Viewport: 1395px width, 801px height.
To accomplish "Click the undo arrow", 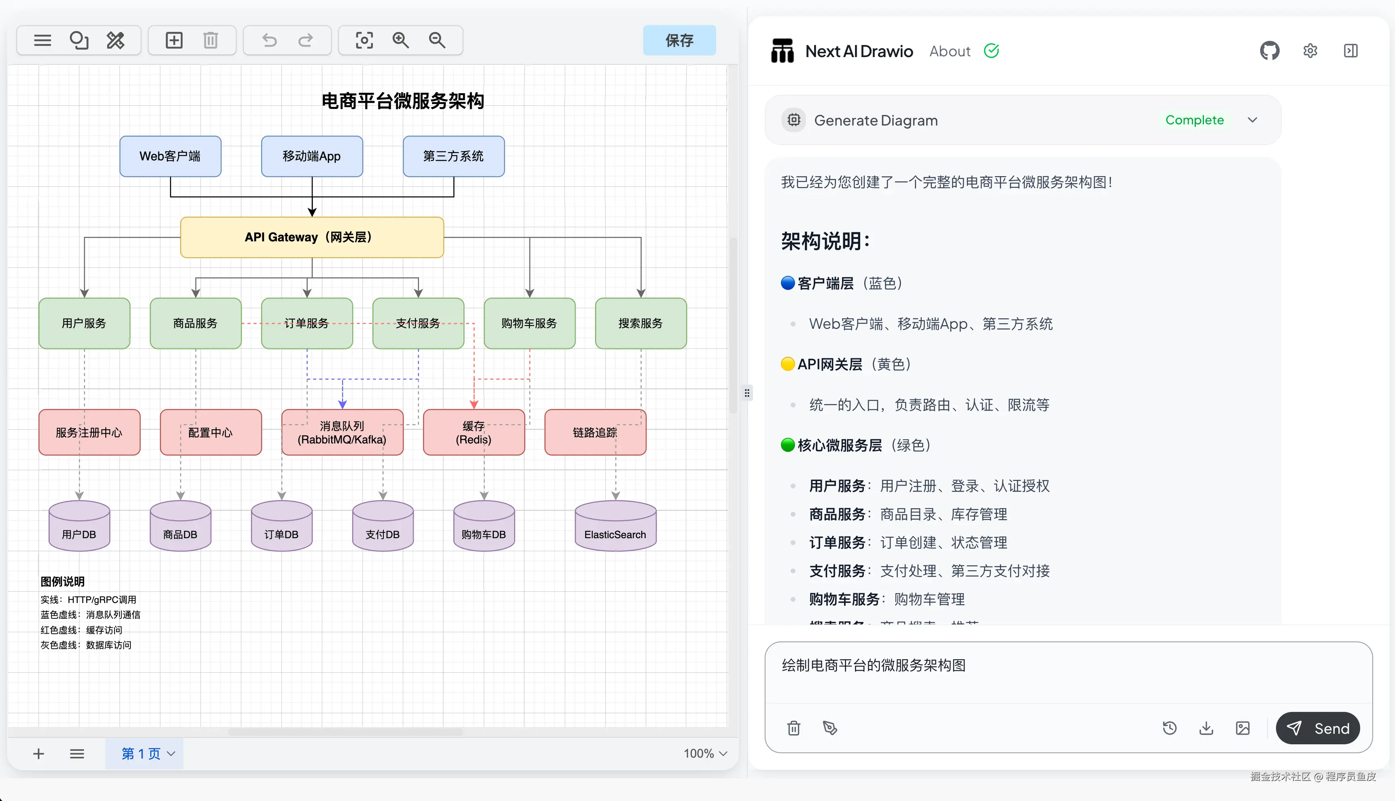I will pos(270,40).
